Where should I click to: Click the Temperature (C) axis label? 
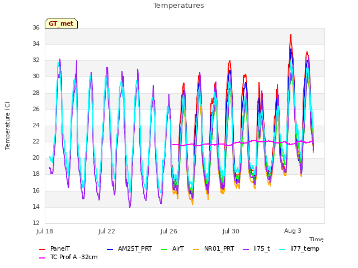7,126
